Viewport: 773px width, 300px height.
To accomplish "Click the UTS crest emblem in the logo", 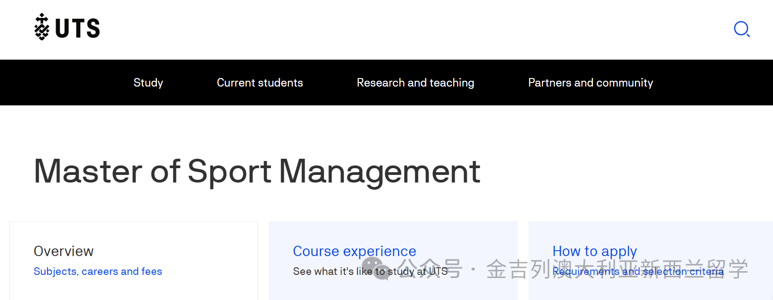I will (x=42, y=27).
